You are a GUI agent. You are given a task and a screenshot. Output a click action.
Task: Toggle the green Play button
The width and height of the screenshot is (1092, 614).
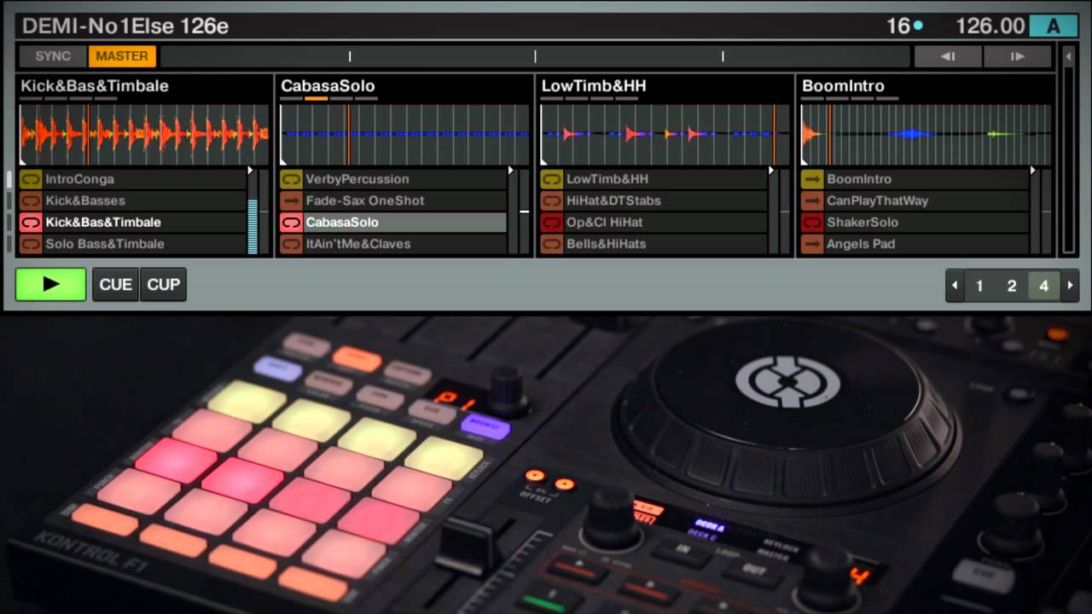[x=51, y=285]
